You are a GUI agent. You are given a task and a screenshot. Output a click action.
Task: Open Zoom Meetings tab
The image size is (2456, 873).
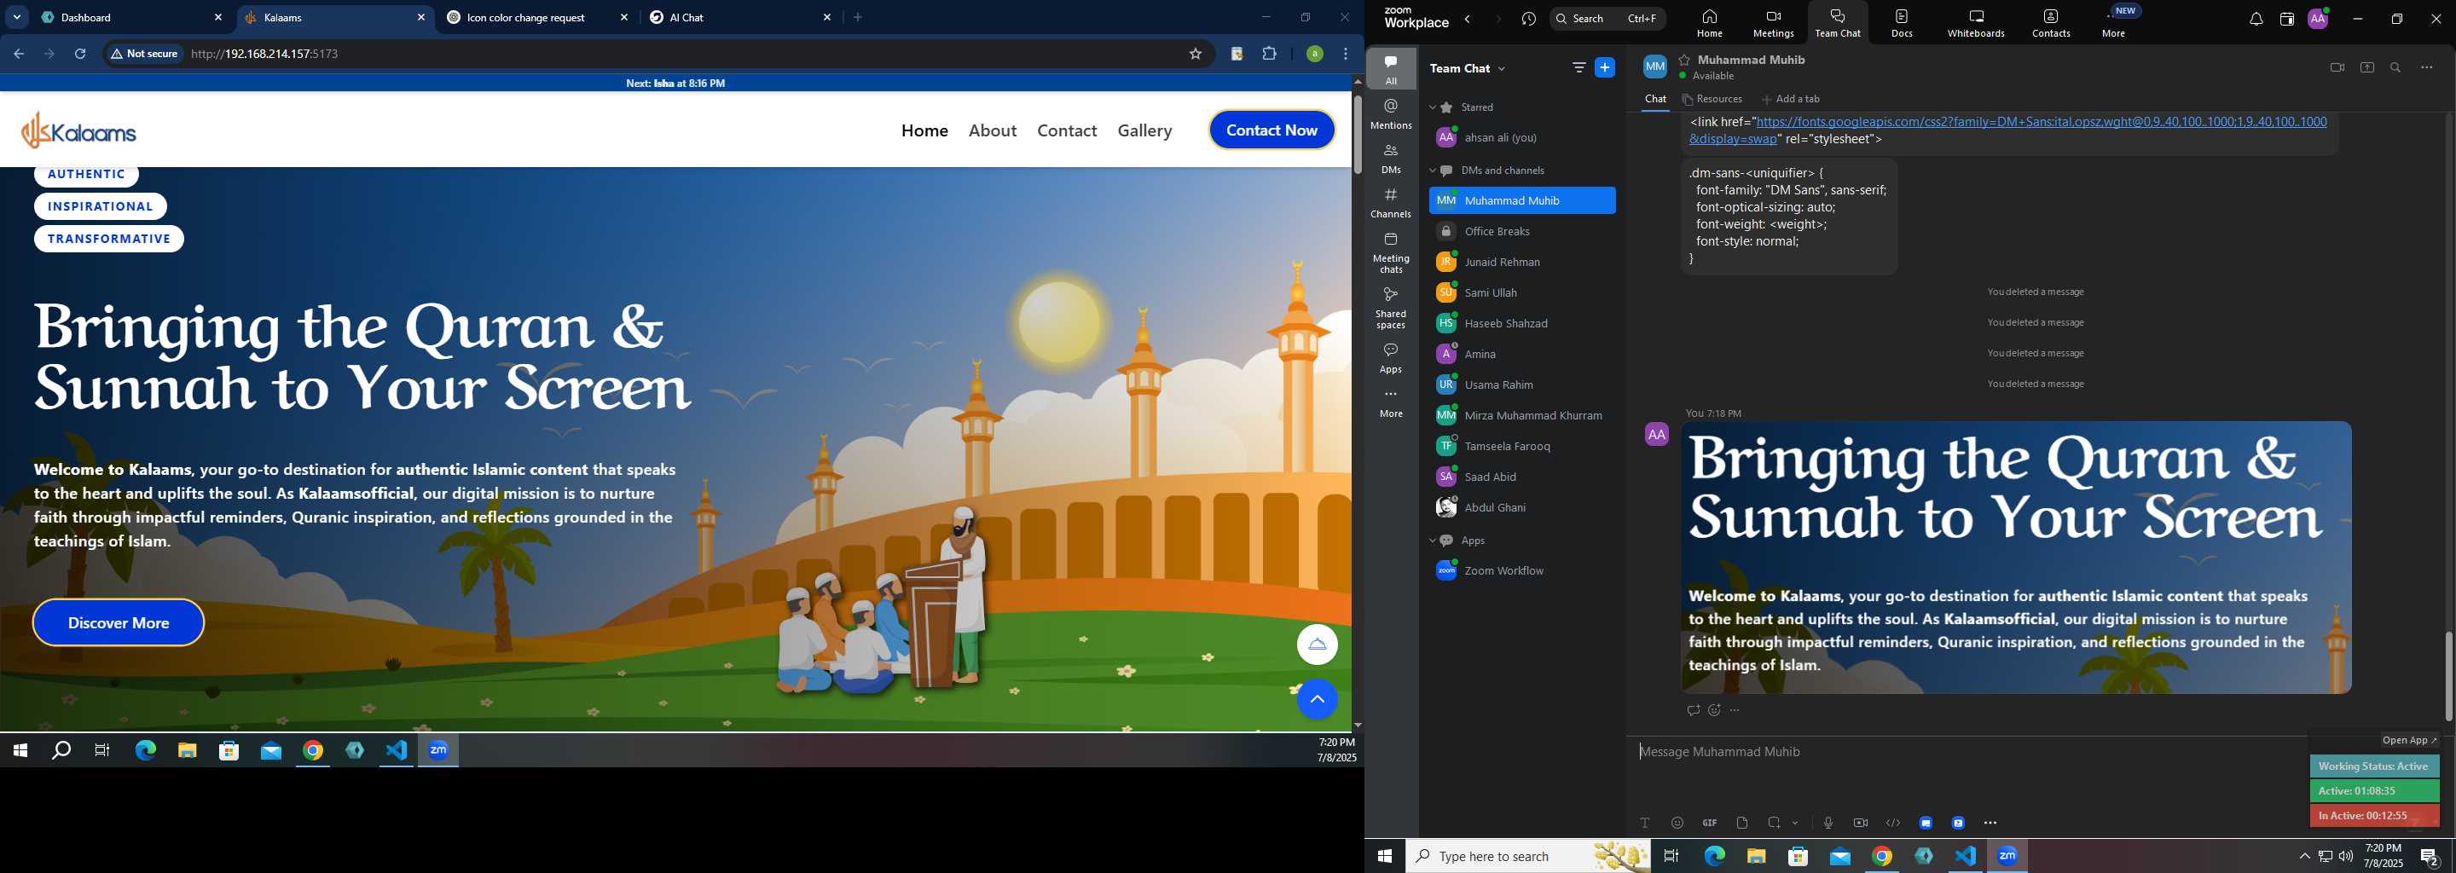click(x=1772, y=23)
